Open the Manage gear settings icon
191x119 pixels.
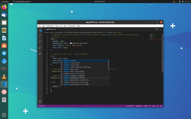(x=40, y=101)
